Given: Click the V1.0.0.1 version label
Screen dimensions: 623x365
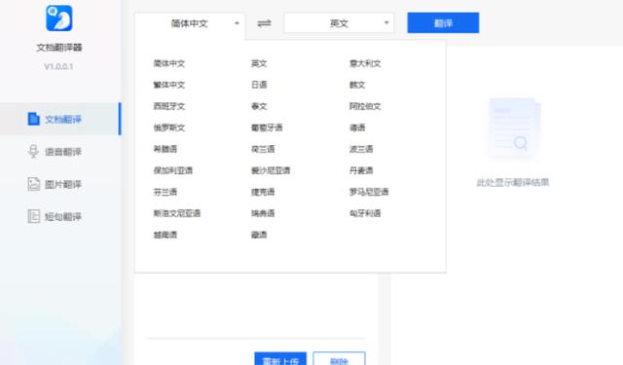Looking at the screenshot, I should [58, 67].
